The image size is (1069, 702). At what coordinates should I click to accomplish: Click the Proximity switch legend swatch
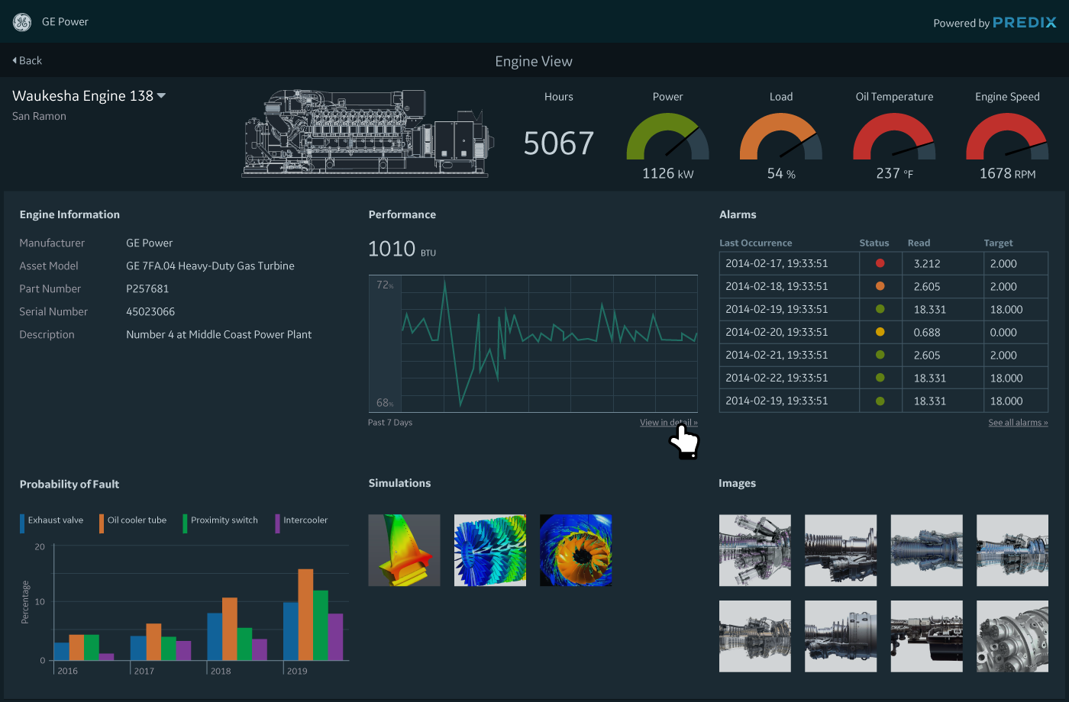185,523
